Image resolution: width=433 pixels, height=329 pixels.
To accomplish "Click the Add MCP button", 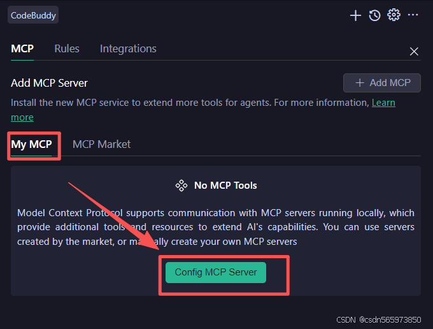I will [x=382, y=83].
